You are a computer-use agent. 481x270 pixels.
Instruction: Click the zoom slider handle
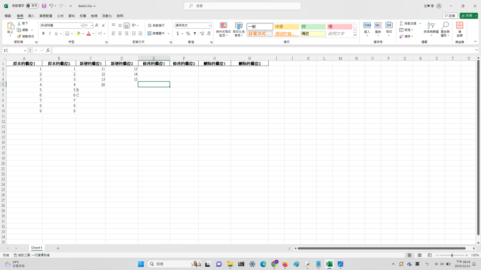tap(452, 255)
